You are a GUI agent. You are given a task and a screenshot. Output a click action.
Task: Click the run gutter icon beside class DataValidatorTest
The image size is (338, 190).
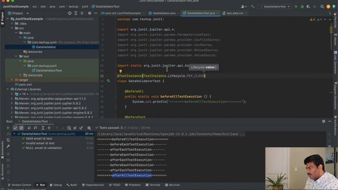click(108, 81)
